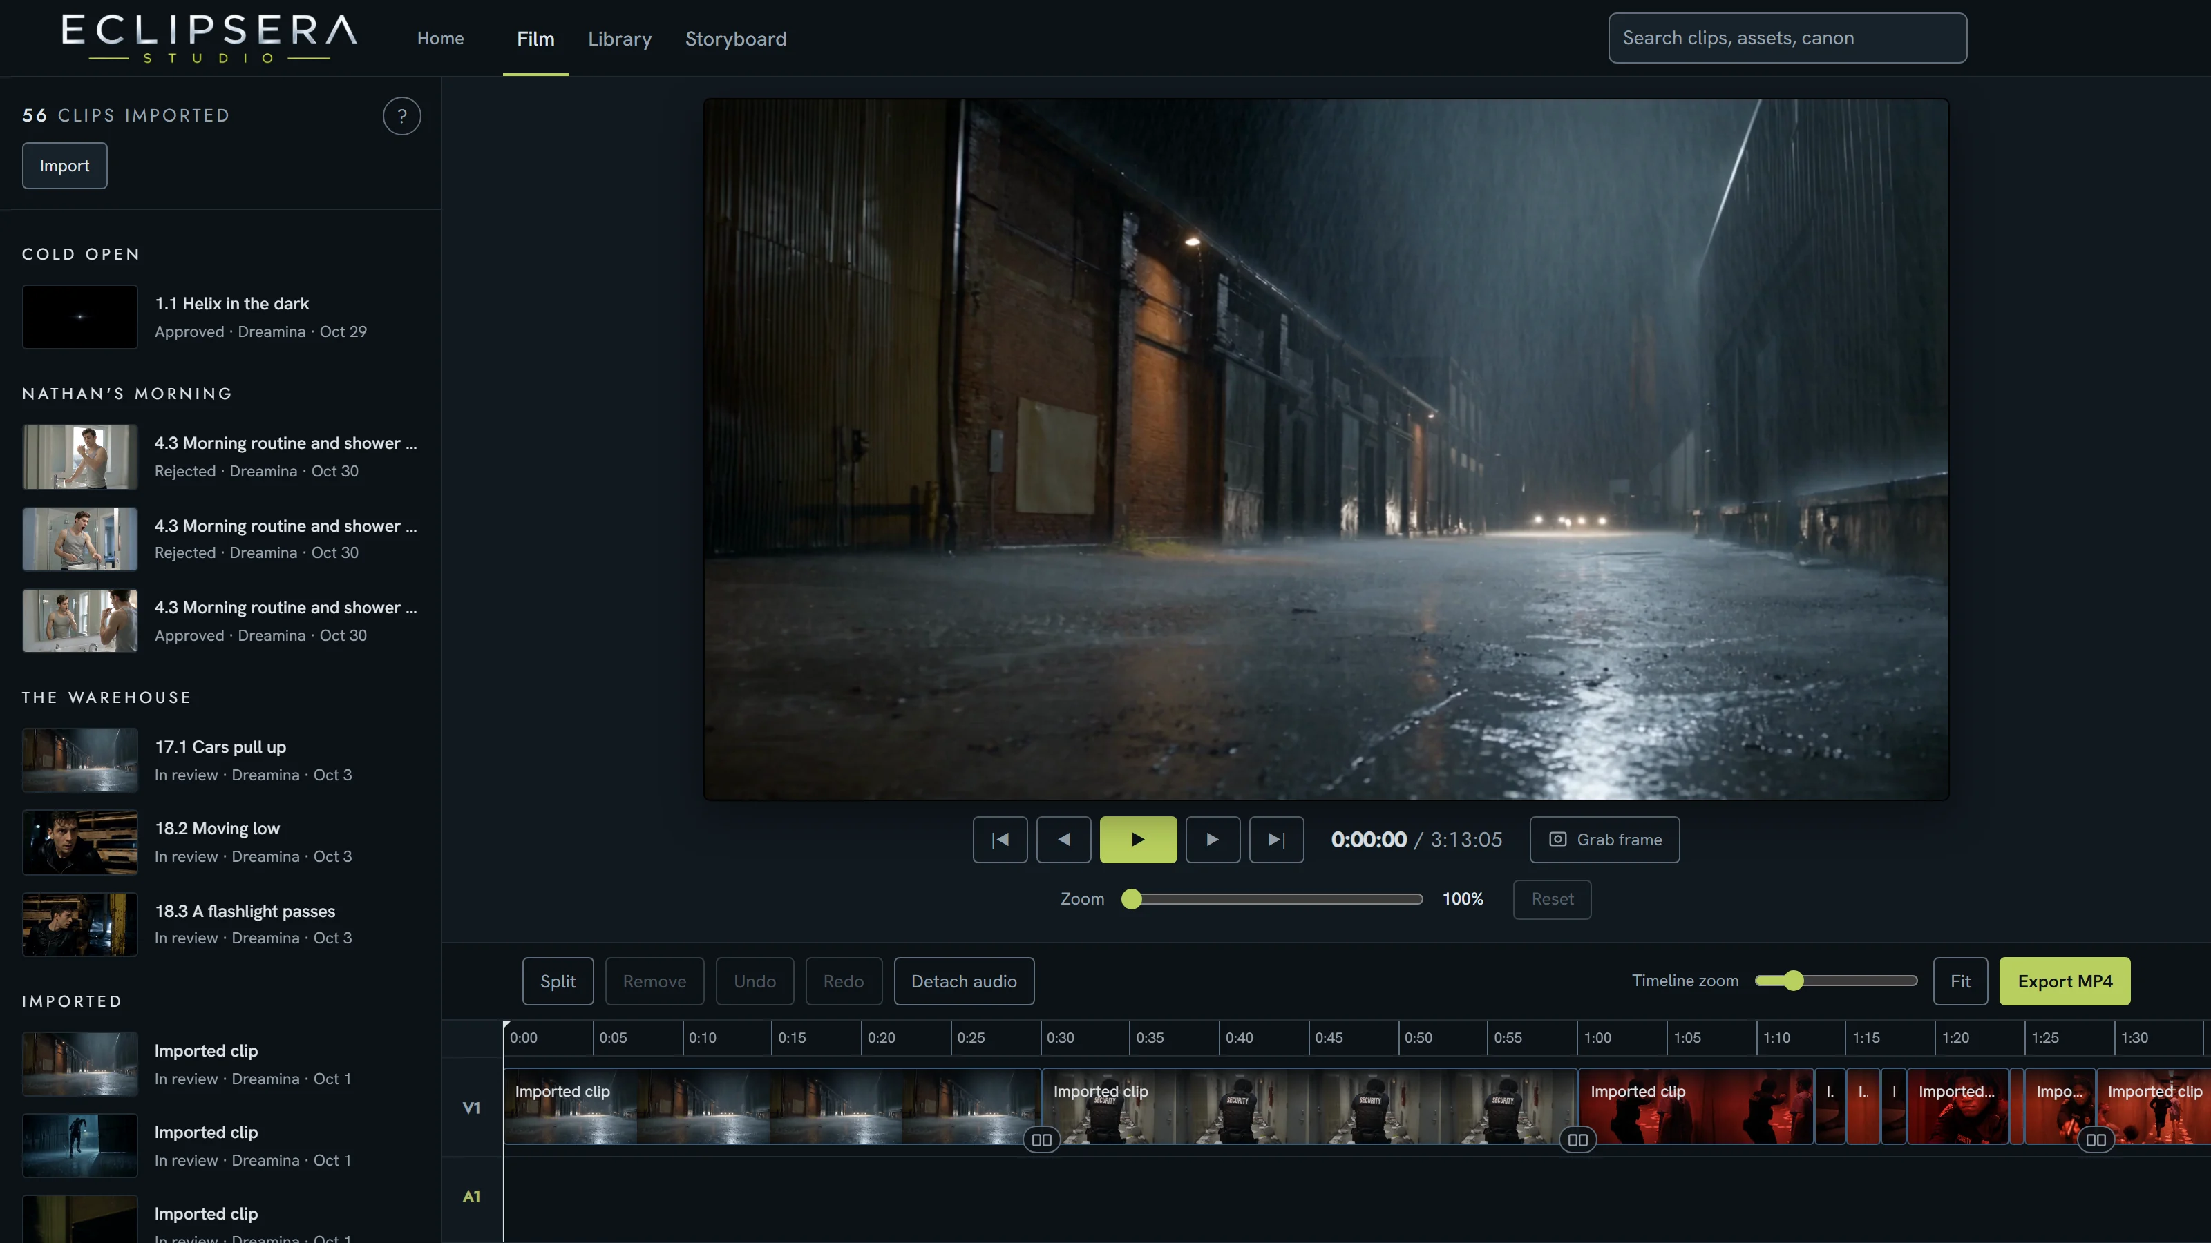This screenshot has height=1243, width=2211.
Task: Click the Grab frame button
Action: (x=1604, y=839)
